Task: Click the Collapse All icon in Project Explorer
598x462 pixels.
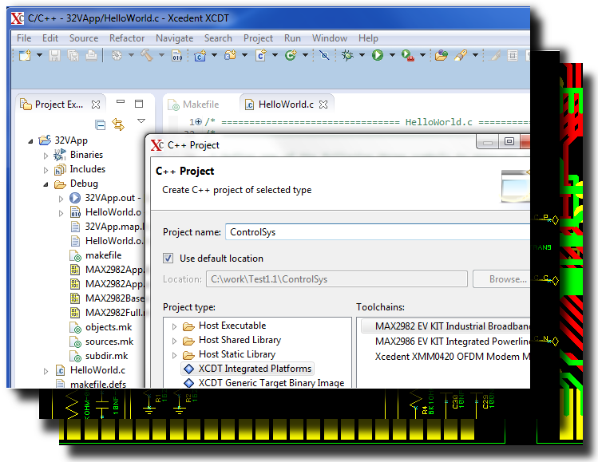Action: (x=101, y=124)
